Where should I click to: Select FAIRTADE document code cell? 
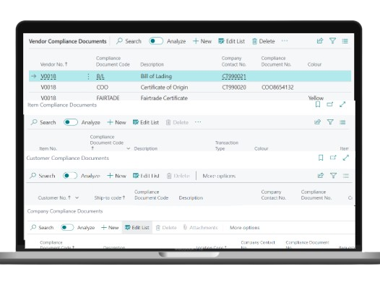[108, 98]
